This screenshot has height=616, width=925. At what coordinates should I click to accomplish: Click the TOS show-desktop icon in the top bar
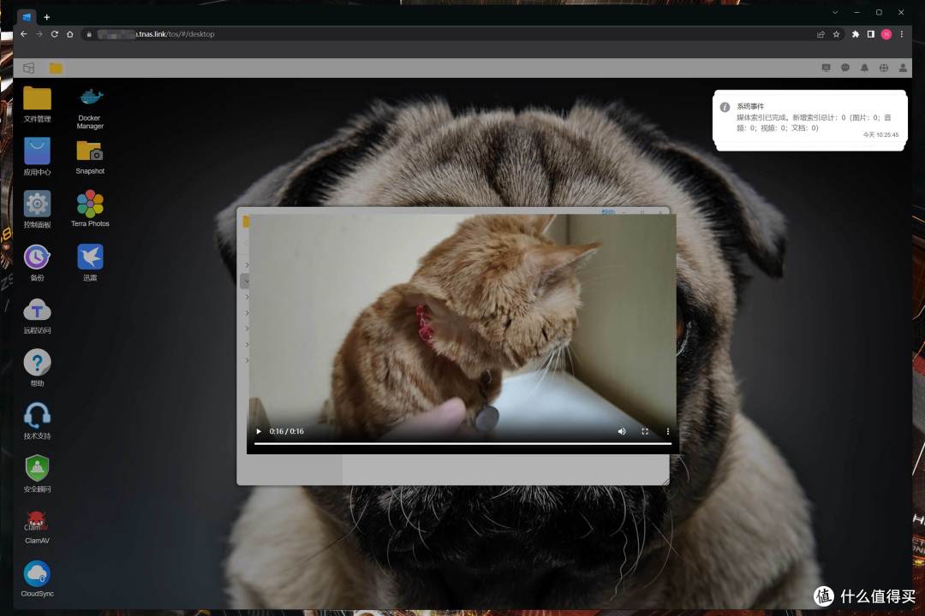[28, 68]
